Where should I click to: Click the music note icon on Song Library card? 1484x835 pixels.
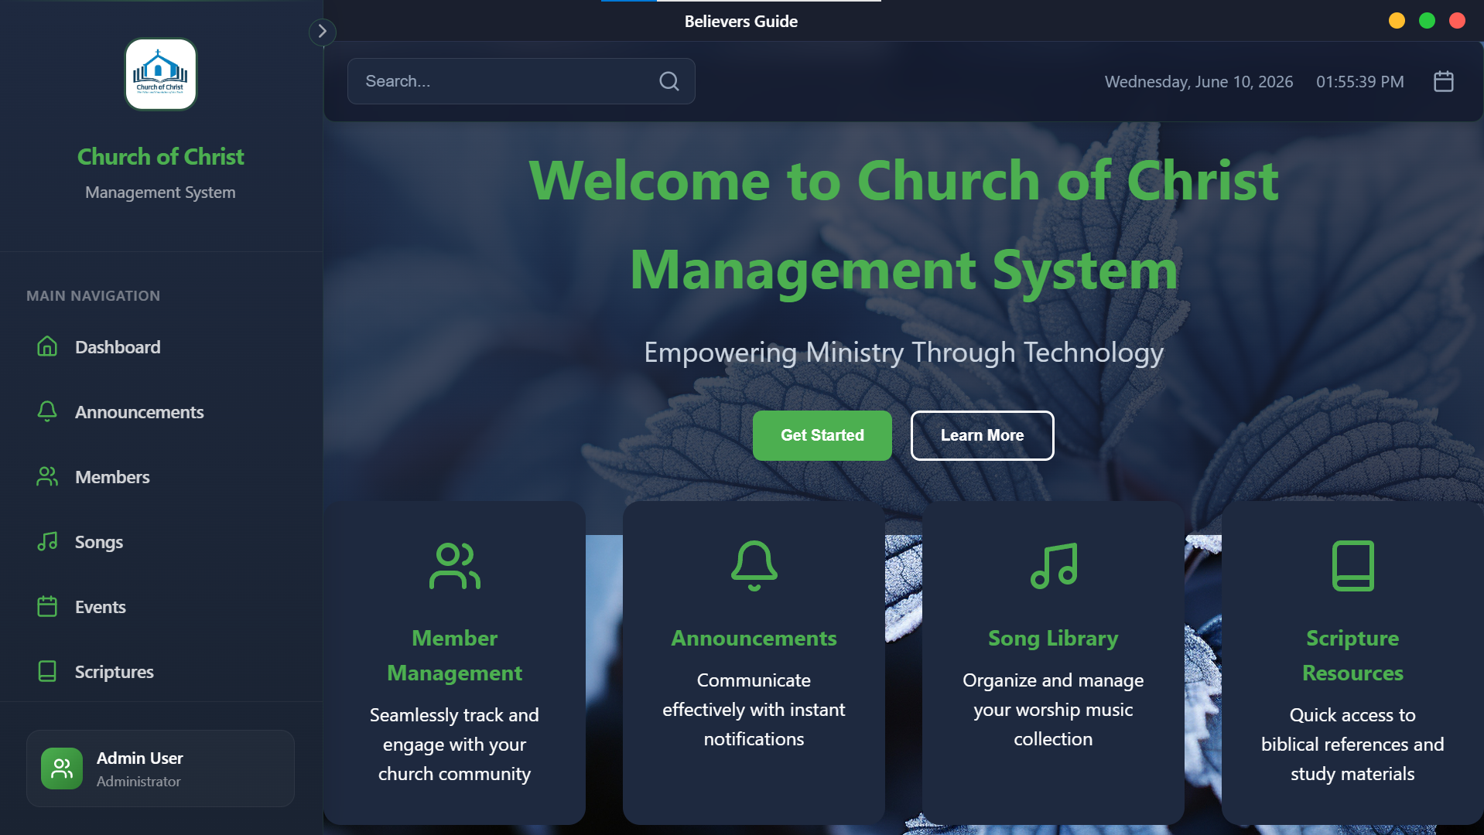(1054, 566)
